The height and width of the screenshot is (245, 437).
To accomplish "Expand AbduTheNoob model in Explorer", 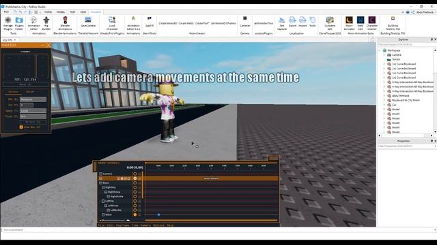I will 384,95.
